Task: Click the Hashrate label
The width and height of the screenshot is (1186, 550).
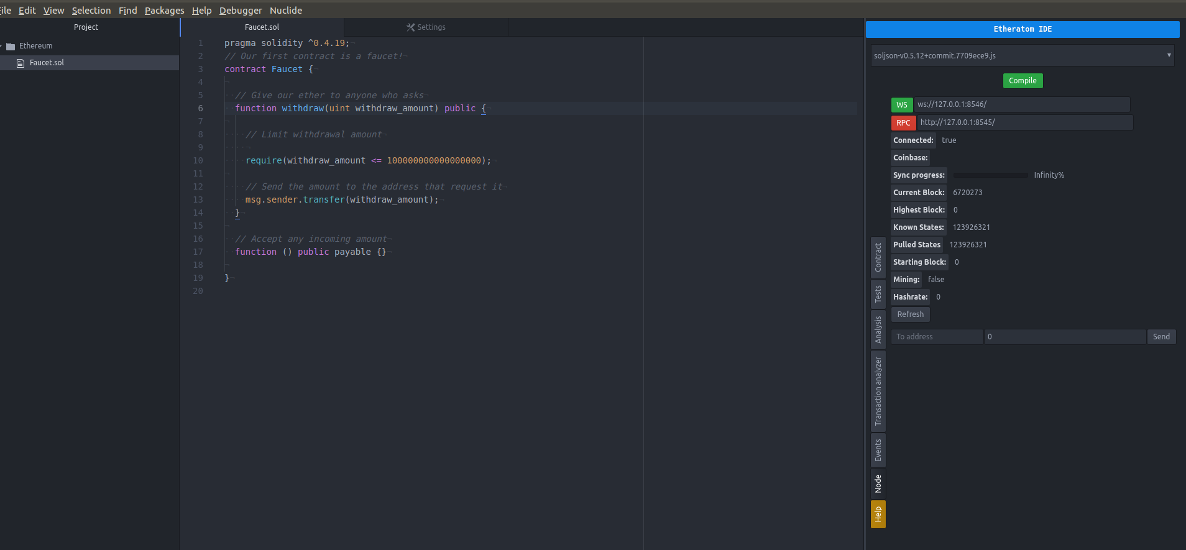Action: 911,297
